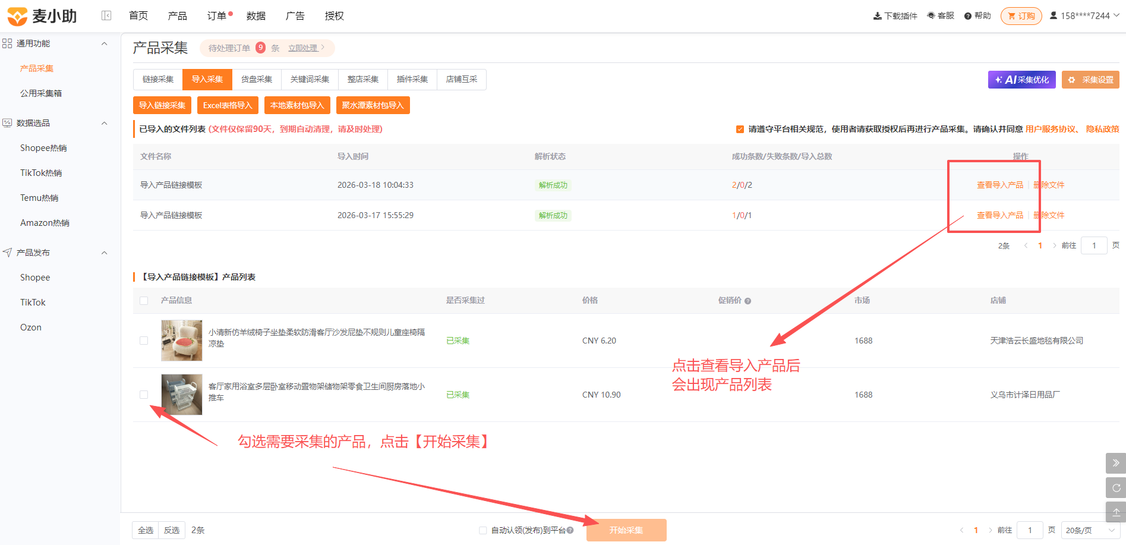Switch to the 店铺互采 tab
1126x545 pixels.
click(462, 79)
